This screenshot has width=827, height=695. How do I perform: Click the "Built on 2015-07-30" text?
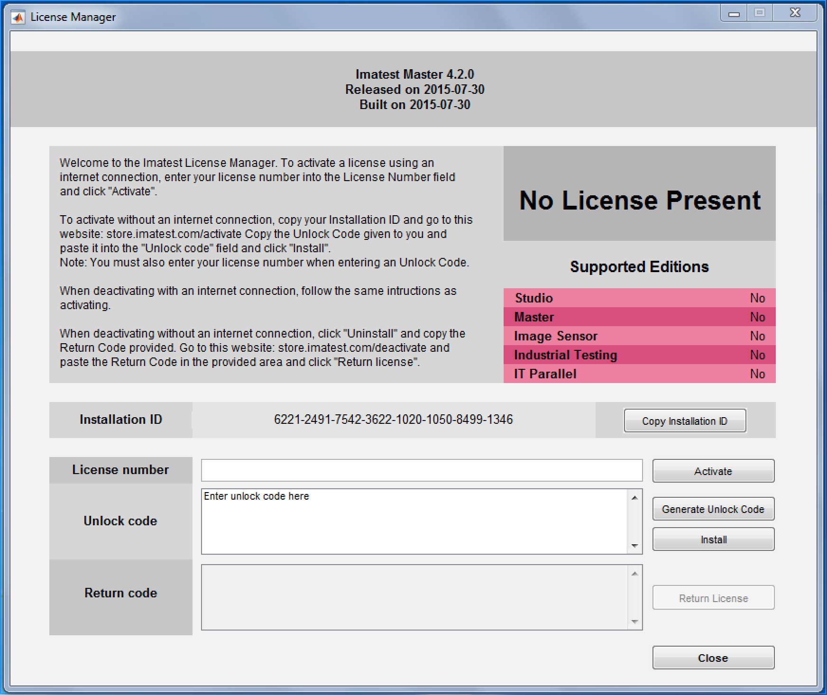point(415,105)
